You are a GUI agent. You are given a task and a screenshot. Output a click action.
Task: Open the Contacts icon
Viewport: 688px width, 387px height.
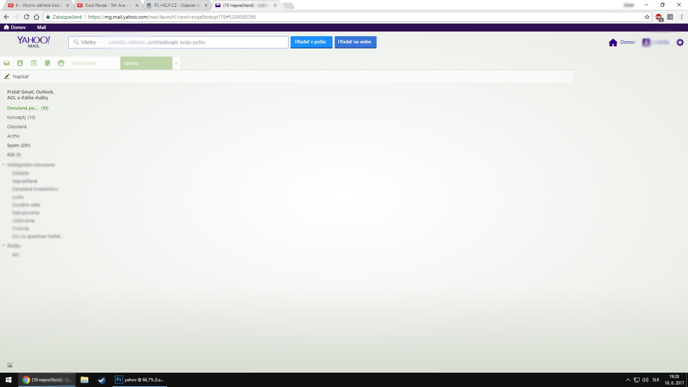pyautogui.click(x=20, y=63)
